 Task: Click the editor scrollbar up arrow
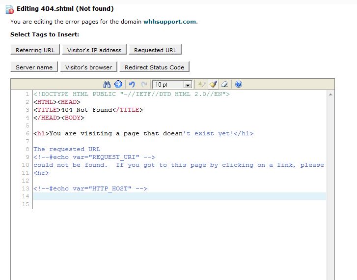point(330,94)
